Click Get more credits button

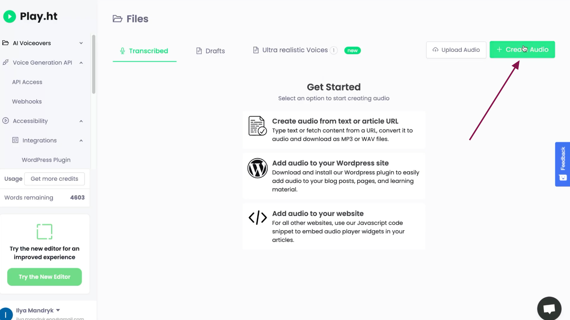click(54, 179)
